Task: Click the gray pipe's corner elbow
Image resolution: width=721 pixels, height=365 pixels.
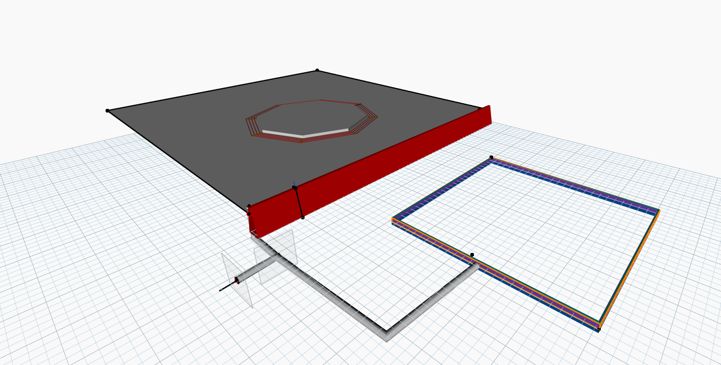Action: [386, 333]
